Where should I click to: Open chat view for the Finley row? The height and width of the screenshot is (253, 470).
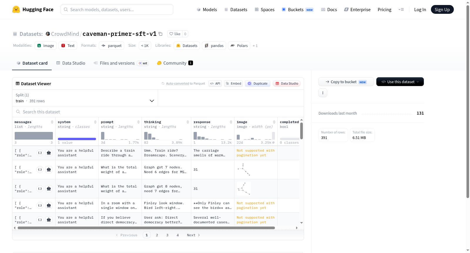49,205
